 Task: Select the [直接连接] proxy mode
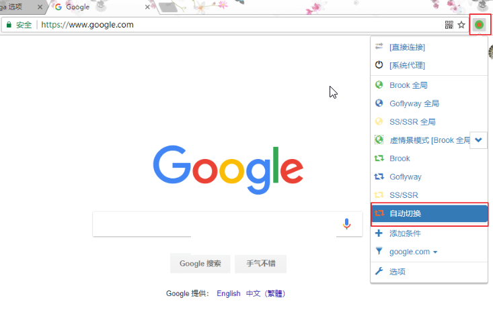pos(429,47)
